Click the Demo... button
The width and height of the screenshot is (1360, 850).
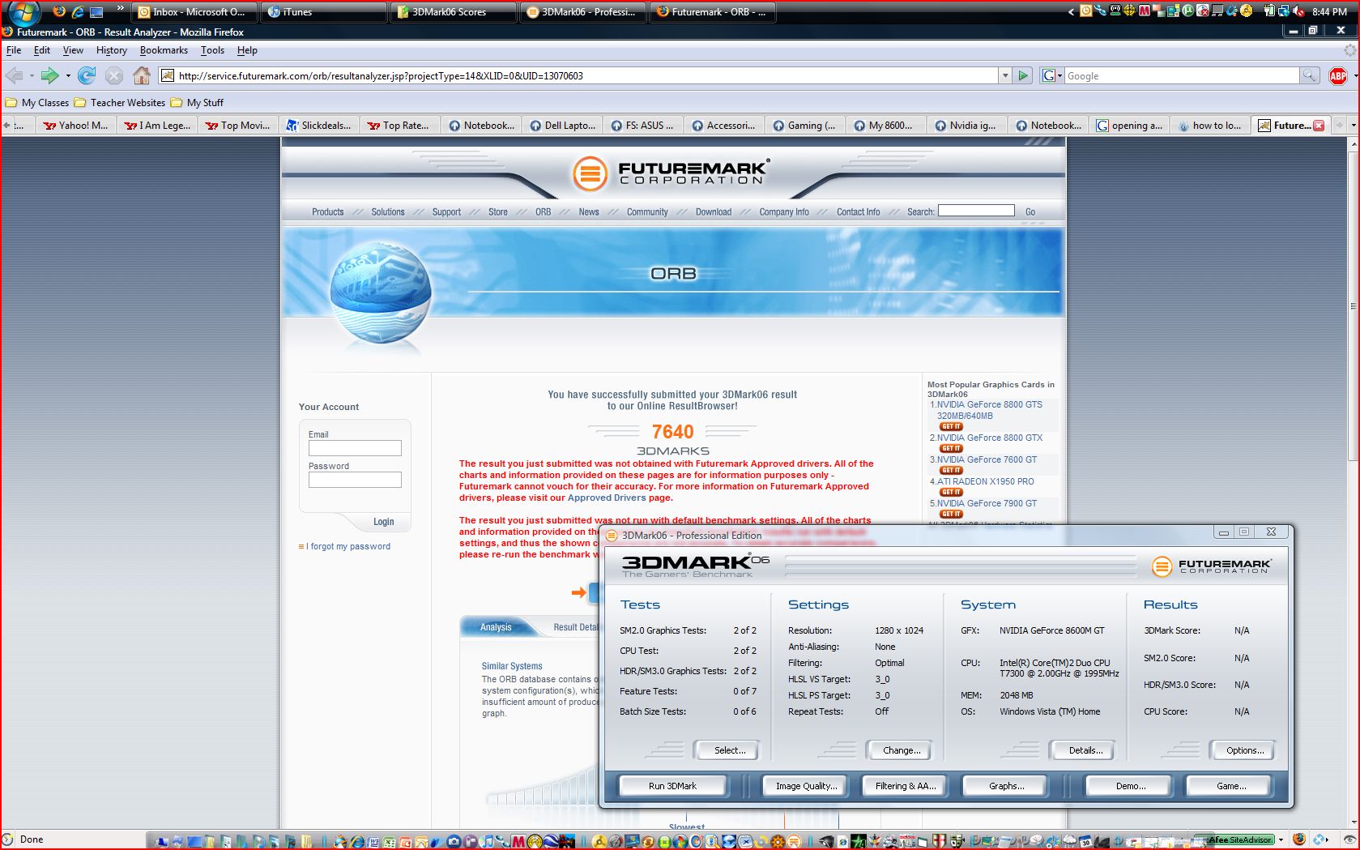pyautogui.click(x=1130, y=786)
